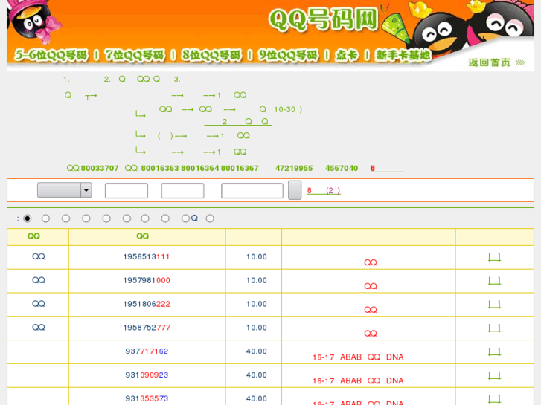Click the QQ号码网 site logo
This screenshot has height=405, width=541.
[x=323, y=20]
